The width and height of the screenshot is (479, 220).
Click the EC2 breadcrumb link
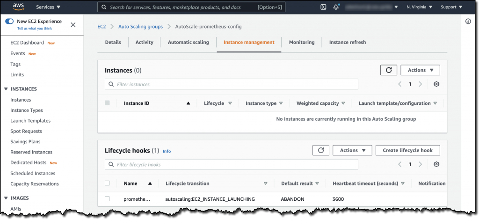[x=102, y=27]
